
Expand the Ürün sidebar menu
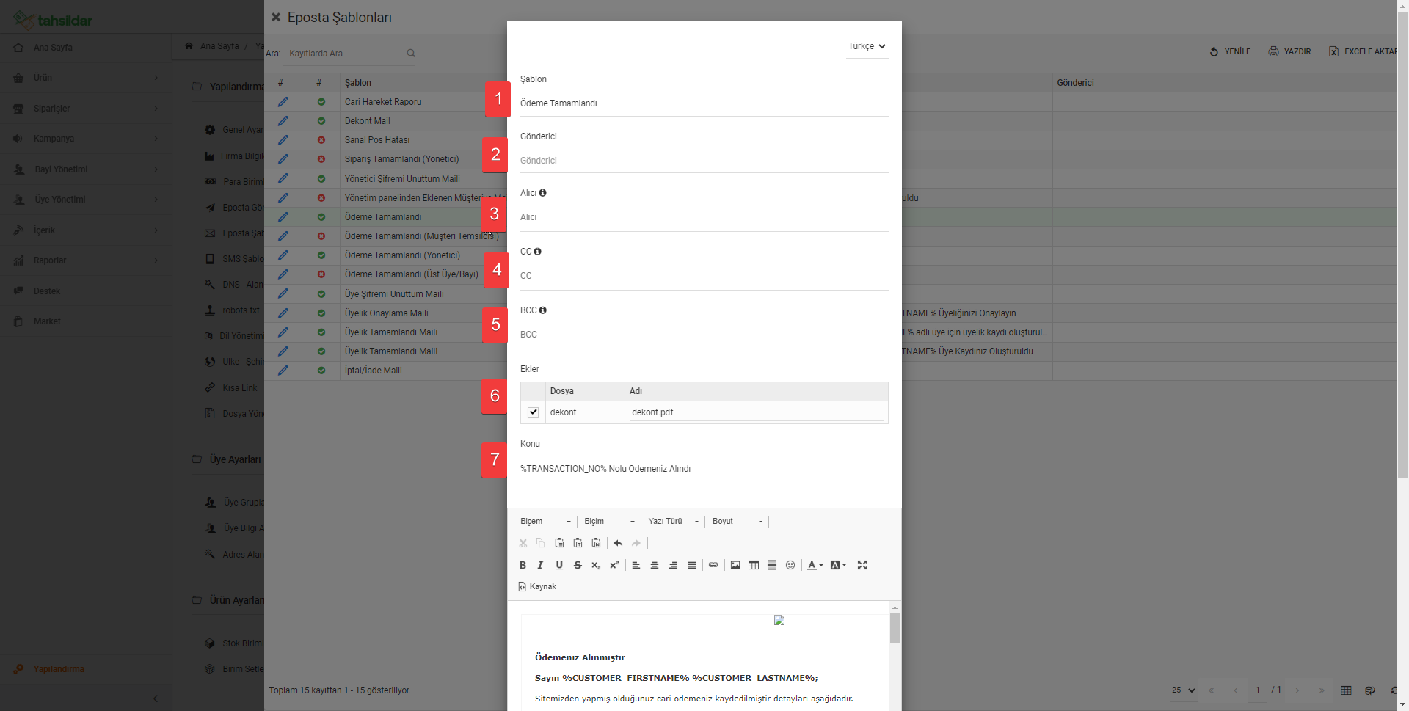86,78
